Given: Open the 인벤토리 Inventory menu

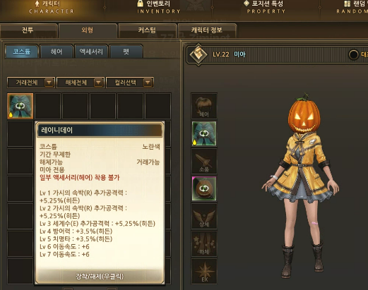Looking at the screenshot, I should 159,7.
